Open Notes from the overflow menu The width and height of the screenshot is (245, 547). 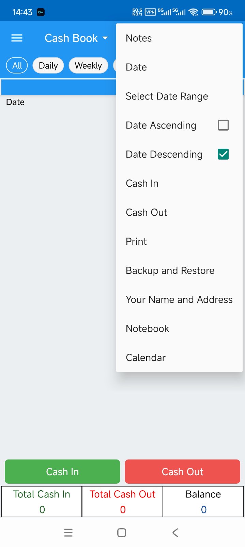pos(139,38)
